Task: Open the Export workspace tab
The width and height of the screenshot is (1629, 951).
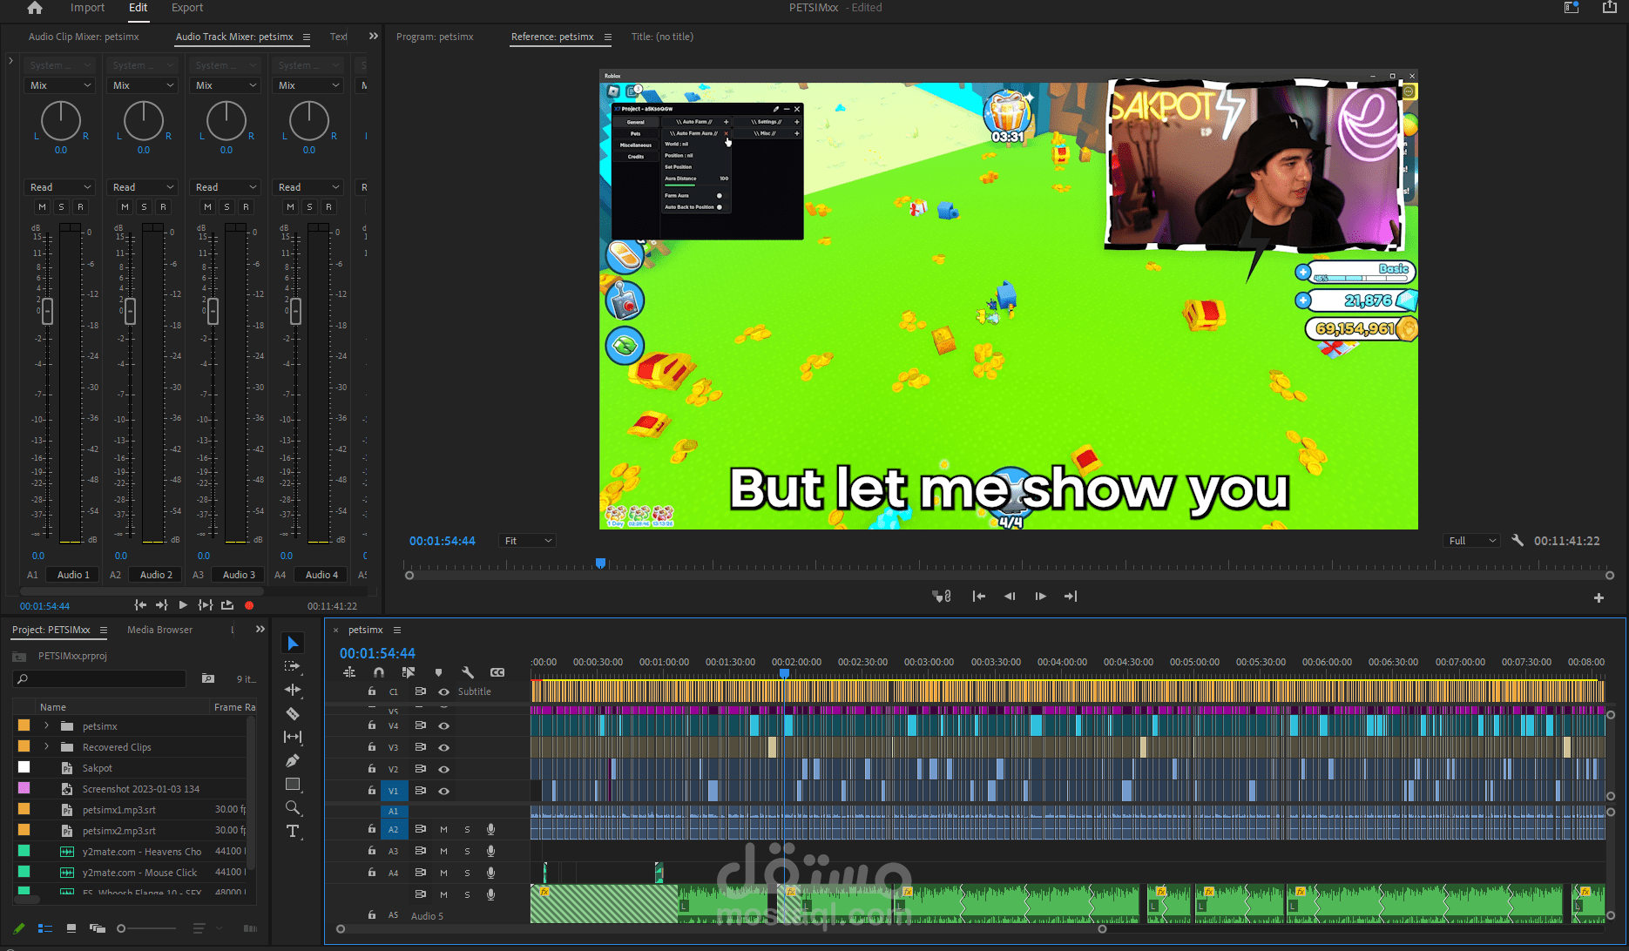Action: click(187, 8)
